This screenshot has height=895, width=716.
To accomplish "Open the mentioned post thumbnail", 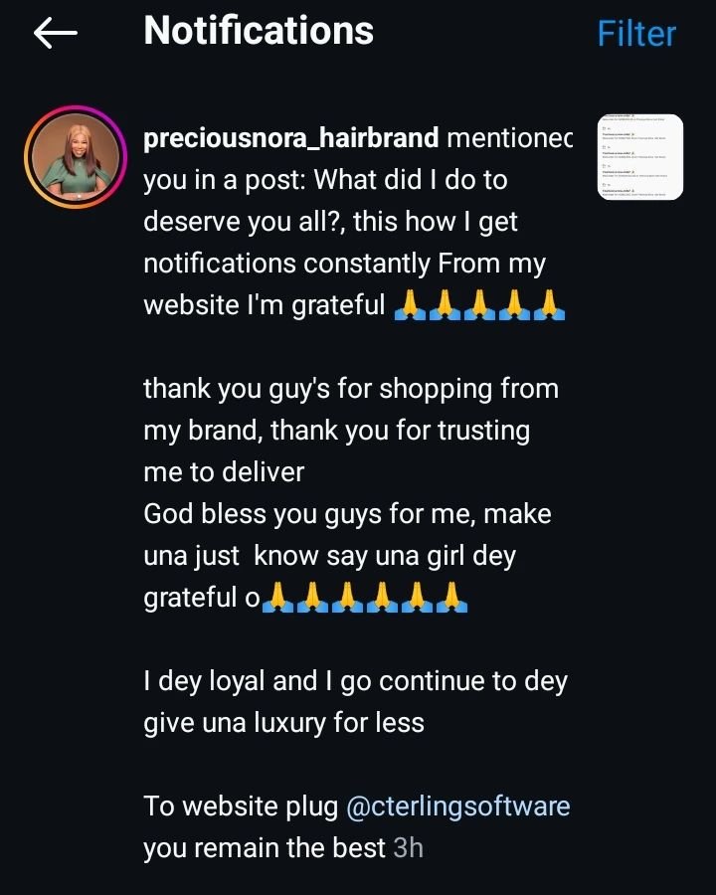I will coord(640,157).
